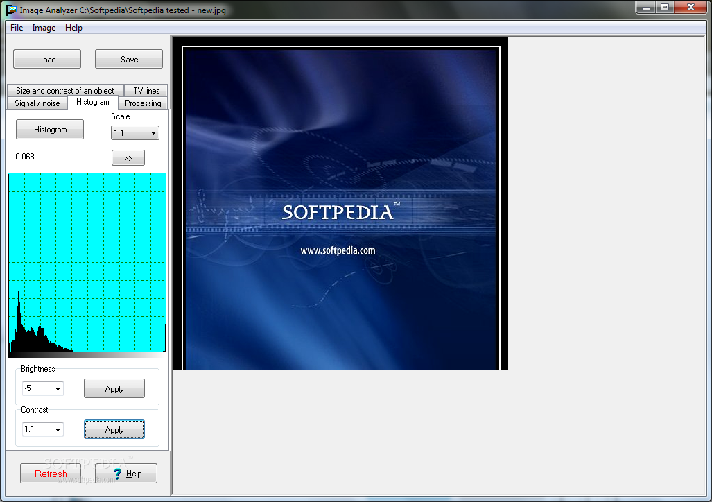The width and height of the screenshot is (712, 502).
Task: Switch to the TV lines tab
Action: click(146, 90)
